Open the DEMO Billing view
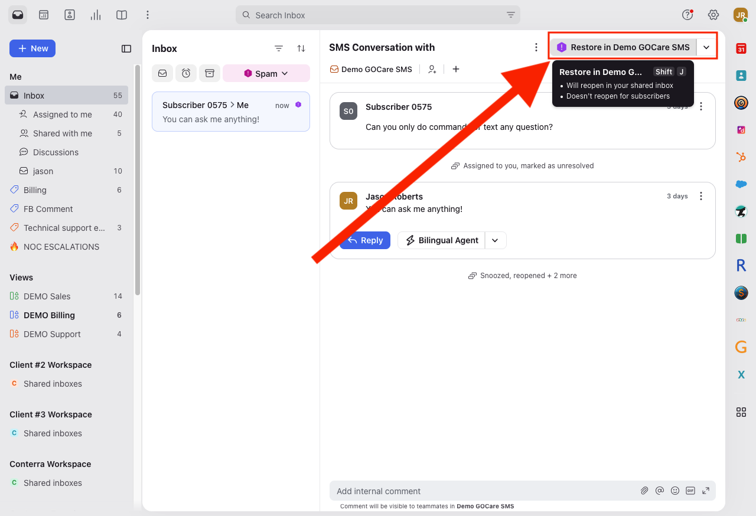This screenshot has width=756, height=516. 66,315
